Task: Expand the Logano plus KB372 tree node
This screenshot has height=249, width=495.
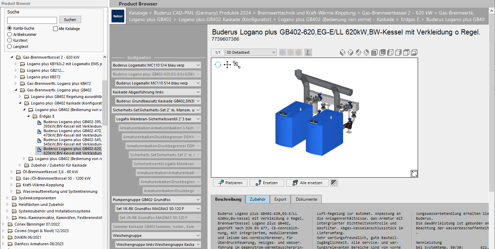Action: point(15,77)
